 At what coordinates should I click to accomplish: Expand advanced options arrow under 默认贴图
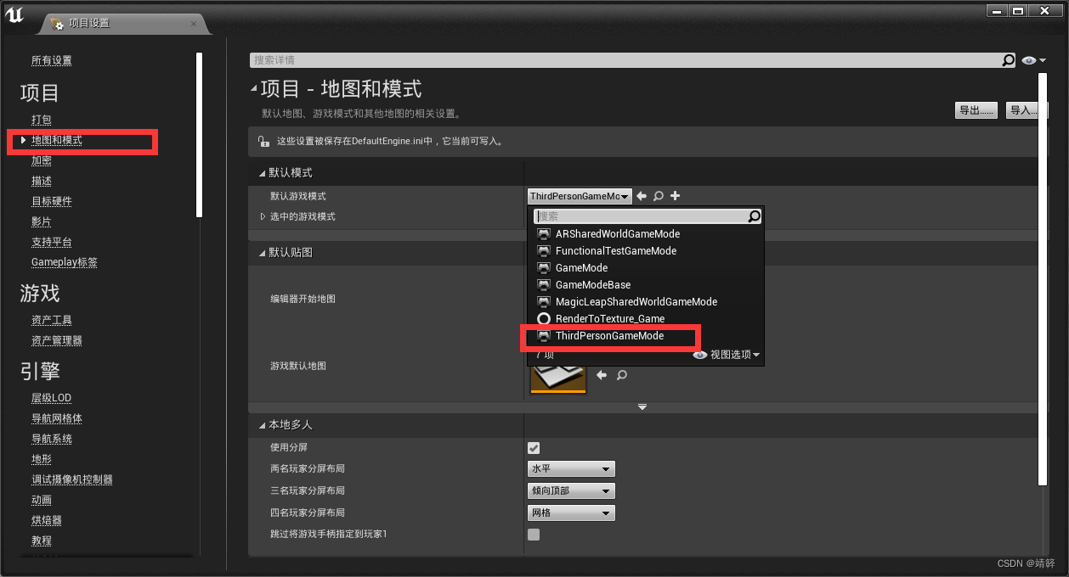[x=642, y=407]
